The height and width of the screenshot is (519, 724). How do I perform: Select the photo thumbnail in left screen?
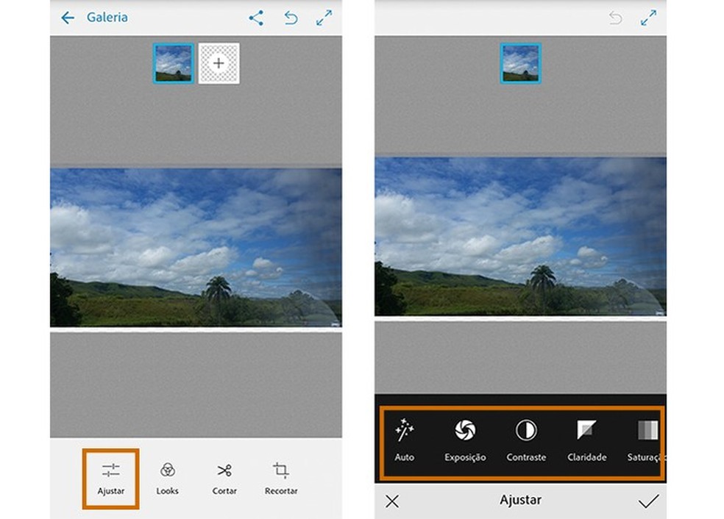pyautogui.click(x=173, y=63)
